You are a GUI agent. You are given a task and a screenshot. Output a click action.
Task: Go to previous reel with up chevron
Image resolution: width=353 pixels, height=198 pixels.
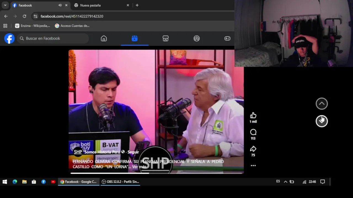pyautogui.click(x=322, y=104)
